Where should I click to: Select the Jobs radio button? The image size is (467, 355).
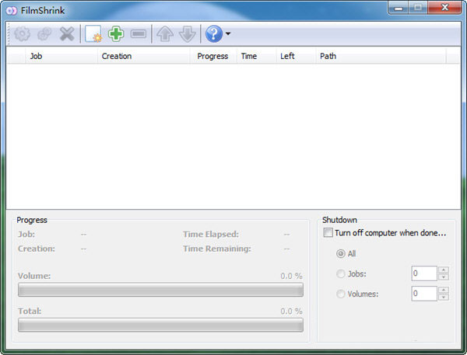[x=341, y=273]
